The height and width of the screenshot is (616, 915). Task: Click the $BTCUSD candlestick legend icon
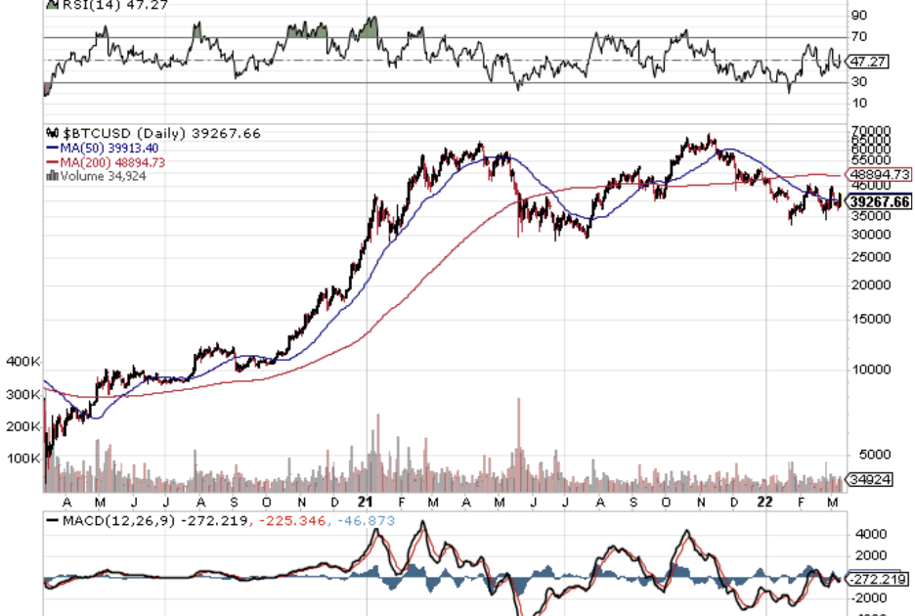51,134
